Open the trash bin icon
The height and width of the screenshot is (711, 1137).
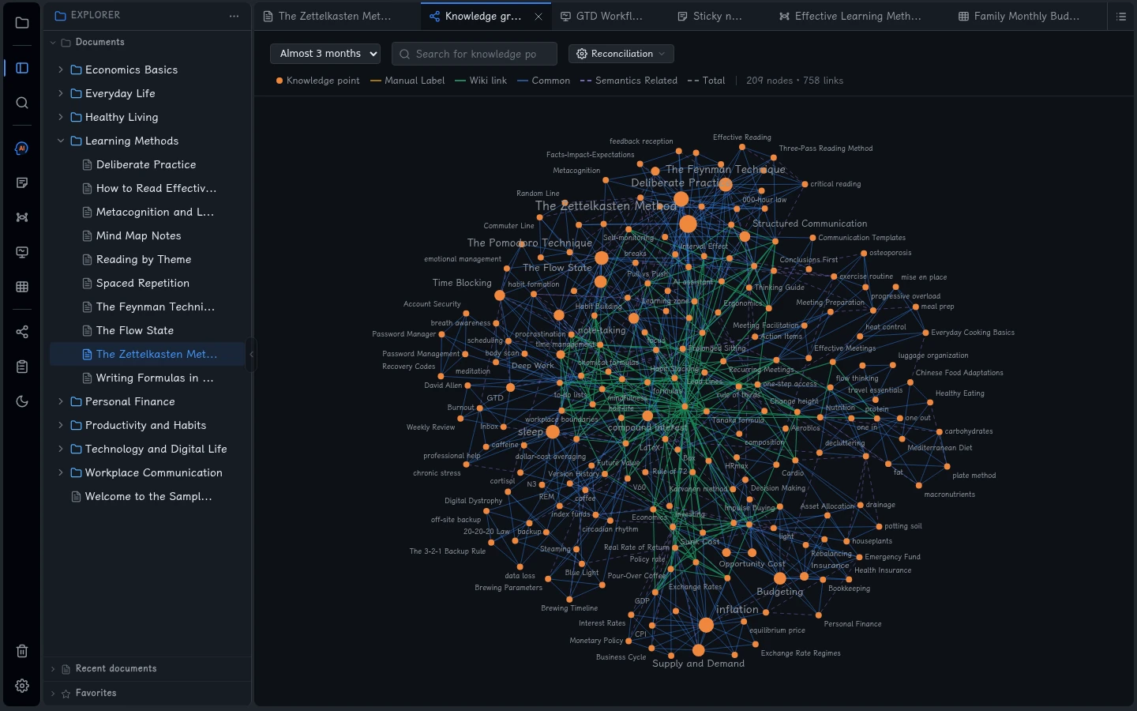point(22,651)
